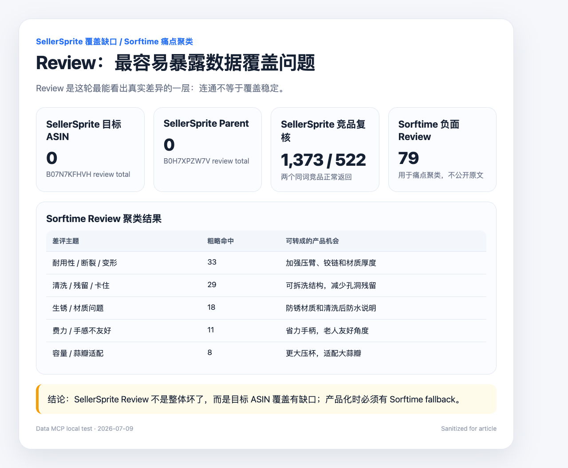
Task: Click the '可转成的产品机会' column header
Action: coord(312,241)
